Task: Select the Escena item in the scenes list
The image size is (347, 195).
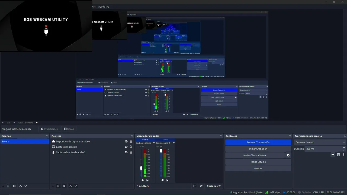Action: [x=25, y=141]
